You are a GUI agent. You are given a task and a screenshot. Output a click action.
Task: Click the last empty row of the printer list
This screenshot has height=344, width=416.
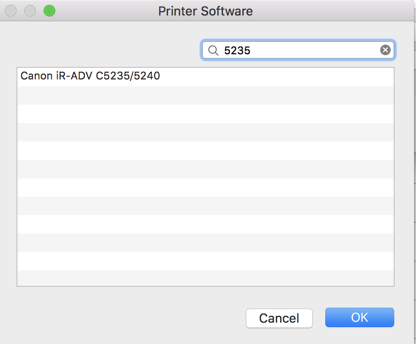pos(206,278)
